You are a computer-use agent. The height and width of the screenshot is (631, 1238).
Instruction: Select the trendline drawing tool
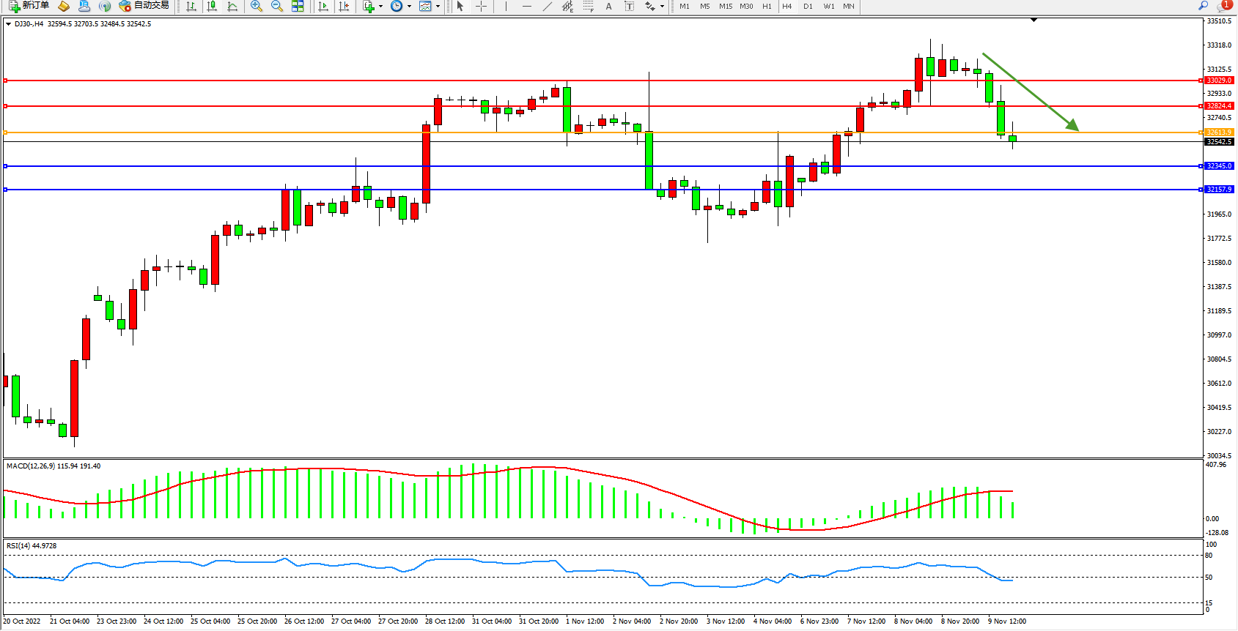tap(548, 7)
